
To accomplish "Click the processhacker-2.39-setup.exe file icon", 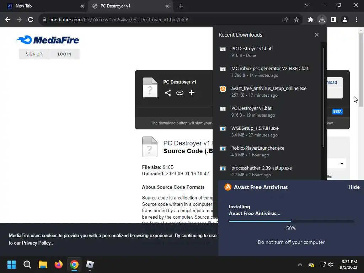I will click(223, 168).
